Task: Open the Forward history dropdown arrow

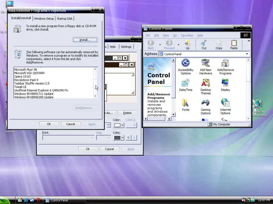Action: coord(178,45)
